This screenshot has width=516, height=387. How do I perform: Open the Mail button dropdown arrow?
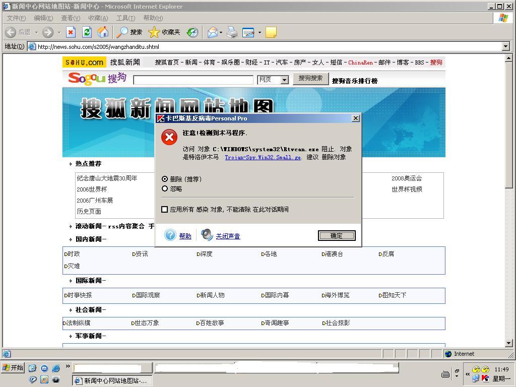[x=221, y=32]
